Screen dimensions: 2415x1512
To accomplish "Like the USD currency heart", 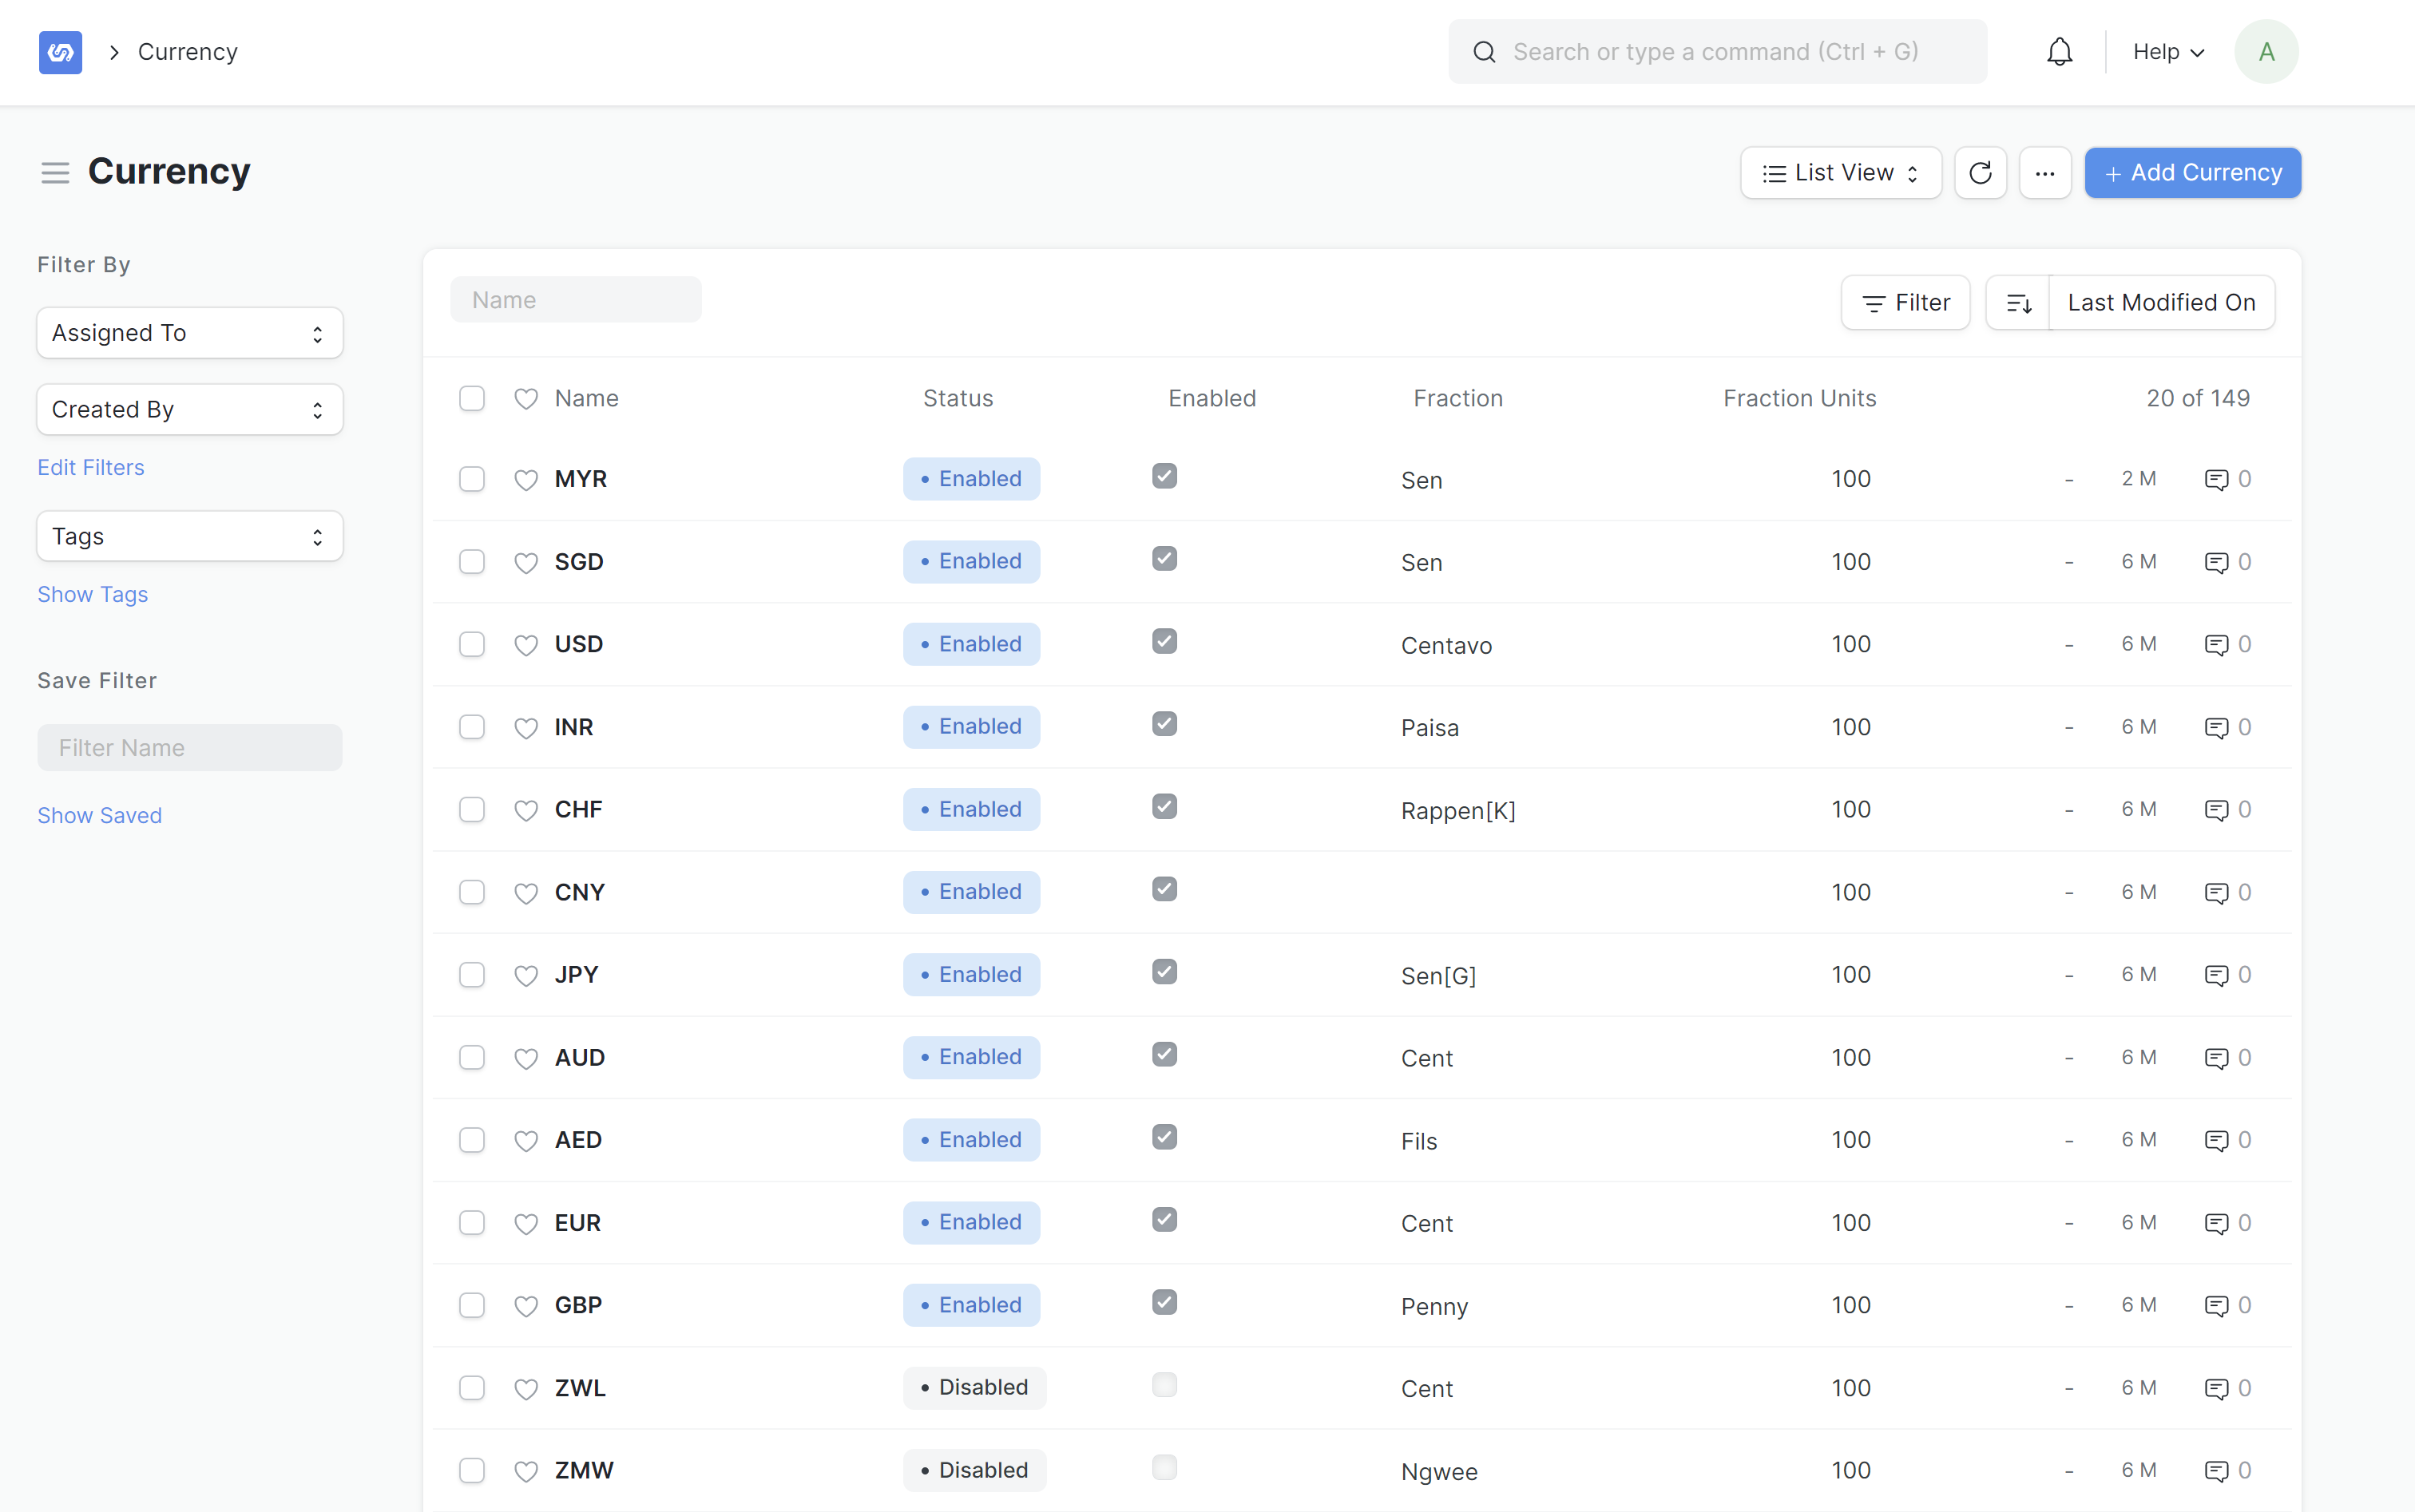I will [x=526, y=645].
